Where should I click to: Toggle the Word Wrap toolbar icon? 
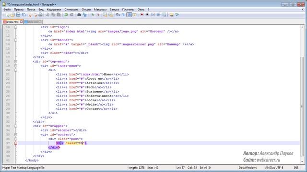click(x=118, y=15)
